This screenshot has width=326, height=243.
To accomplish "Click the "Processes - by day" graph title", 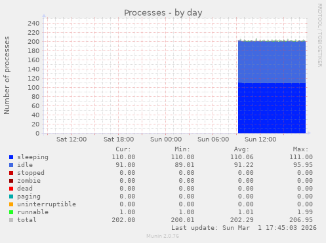I will click(163, 13).
